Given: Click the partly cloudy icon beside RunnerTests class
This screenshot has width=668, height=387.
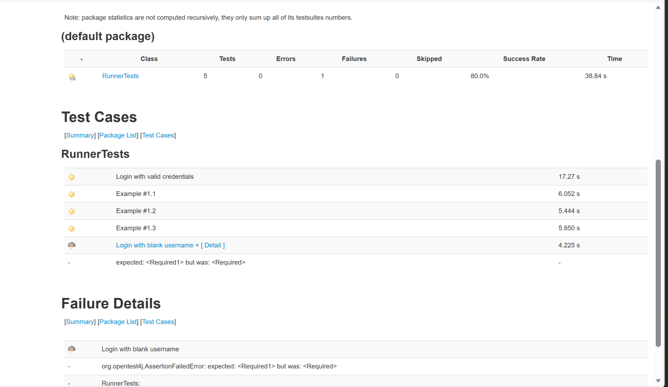Looking at the screenshot, I should click(72, 77).
